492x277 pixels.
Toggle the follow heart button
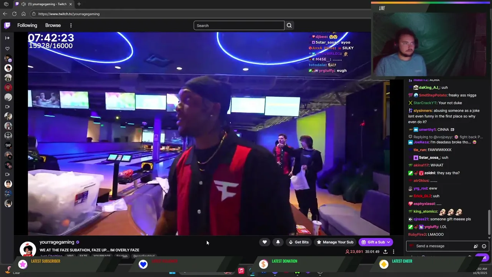[264, 242]
